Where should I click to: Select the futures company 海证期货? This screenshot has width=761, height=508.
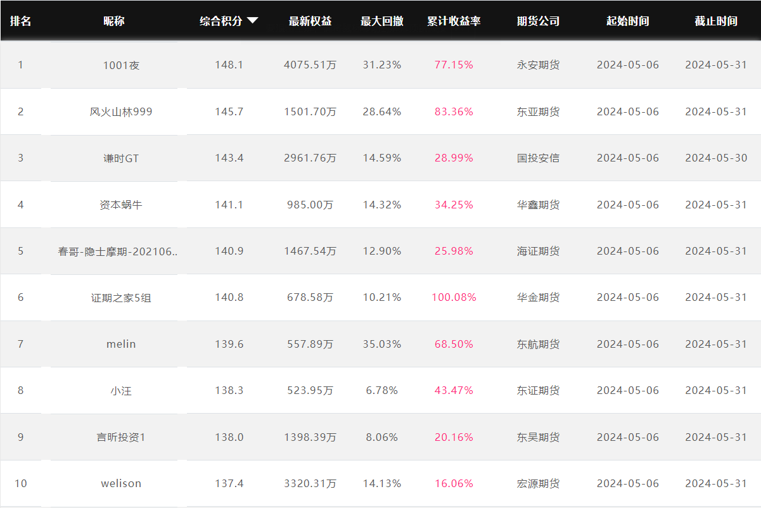click(x=538, y=251)
